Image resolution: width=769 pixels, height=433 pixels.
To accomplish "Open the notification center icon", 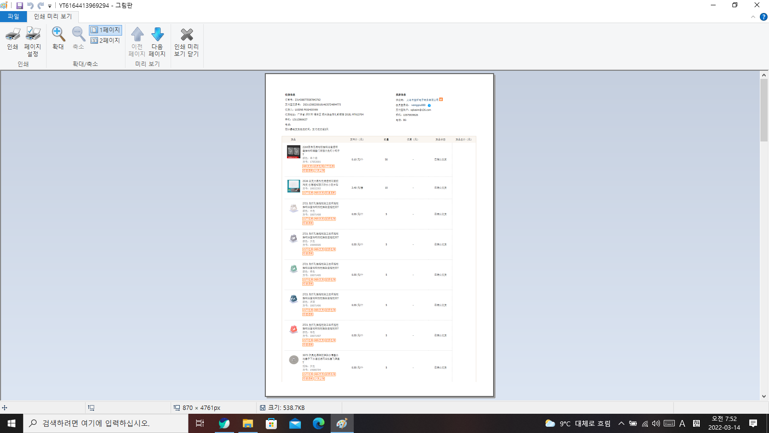I will (753, 423).
